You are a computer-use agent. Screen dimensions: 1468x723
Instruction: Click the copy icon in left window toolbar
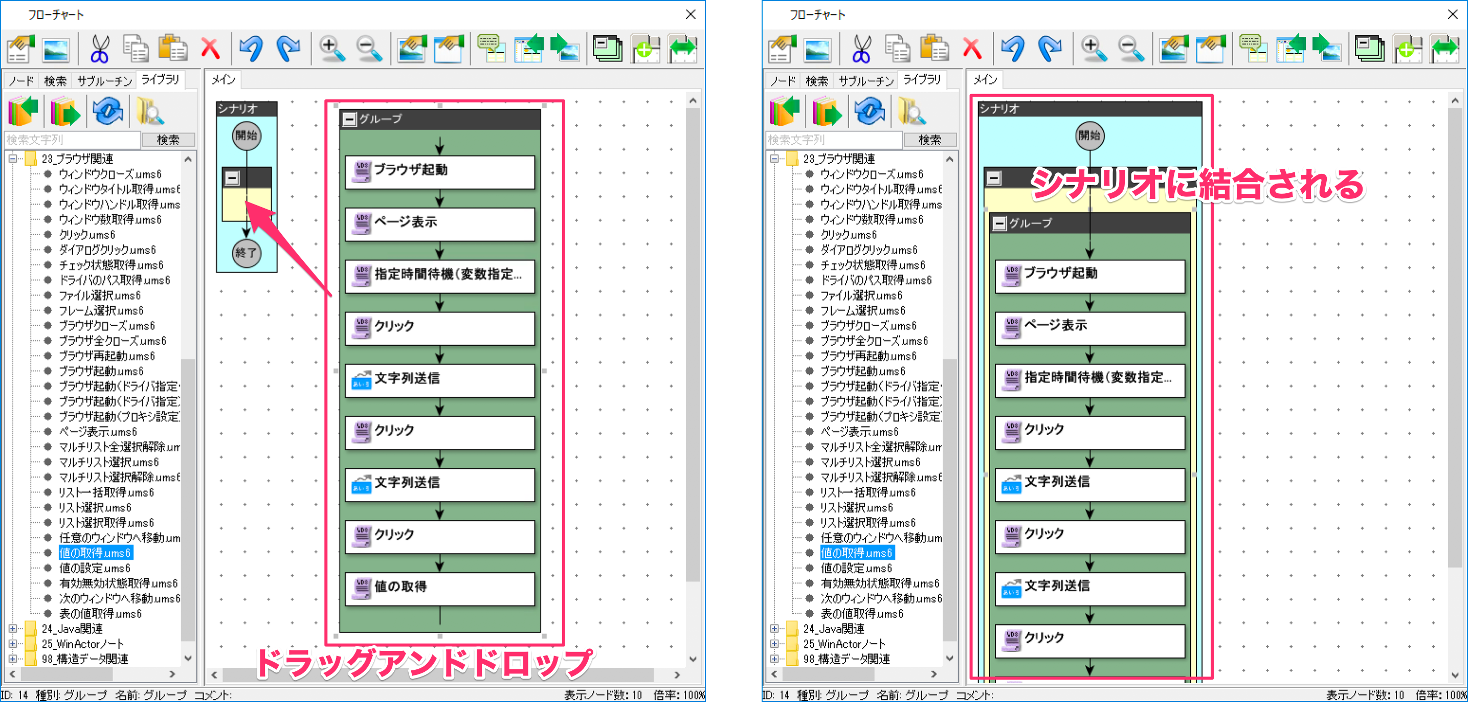[136, 49]
